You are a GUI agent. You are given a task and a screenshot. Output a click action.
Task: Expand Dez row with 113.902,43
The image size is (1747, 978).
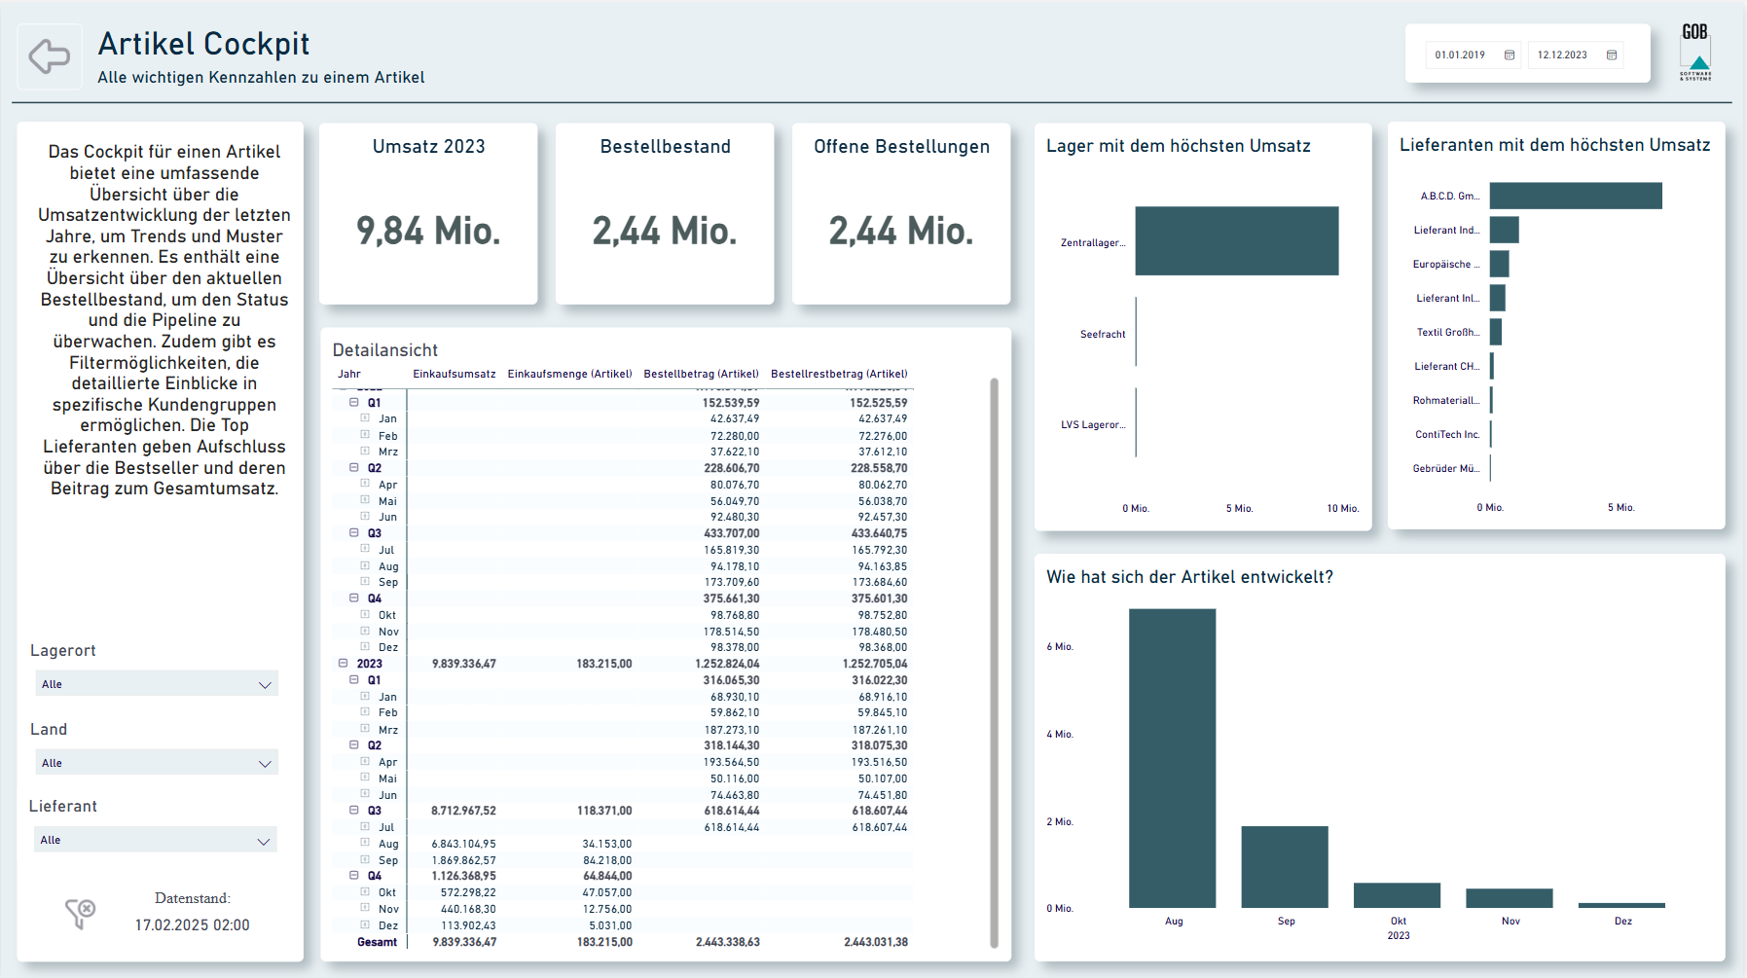(x=365, y=925)
